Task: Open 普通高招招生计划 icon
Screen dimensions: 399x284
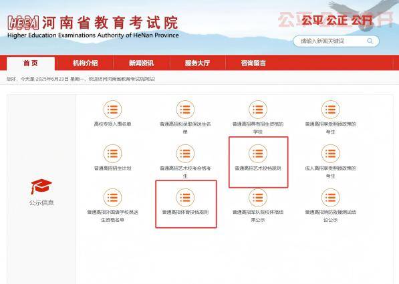Action: [x=112, y=154]
